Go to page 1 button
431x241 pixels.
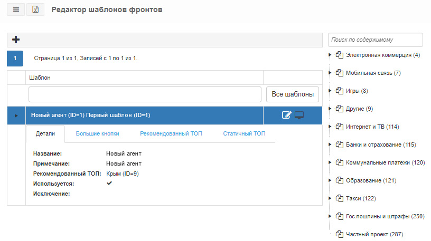(x=15, y=58)
